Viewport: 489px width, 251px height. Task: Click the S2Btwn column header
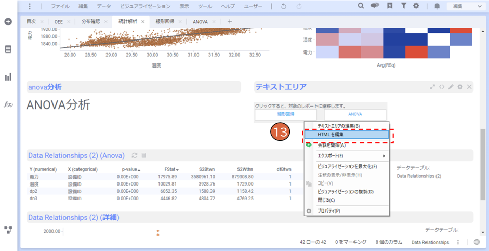tap(207, 169)
